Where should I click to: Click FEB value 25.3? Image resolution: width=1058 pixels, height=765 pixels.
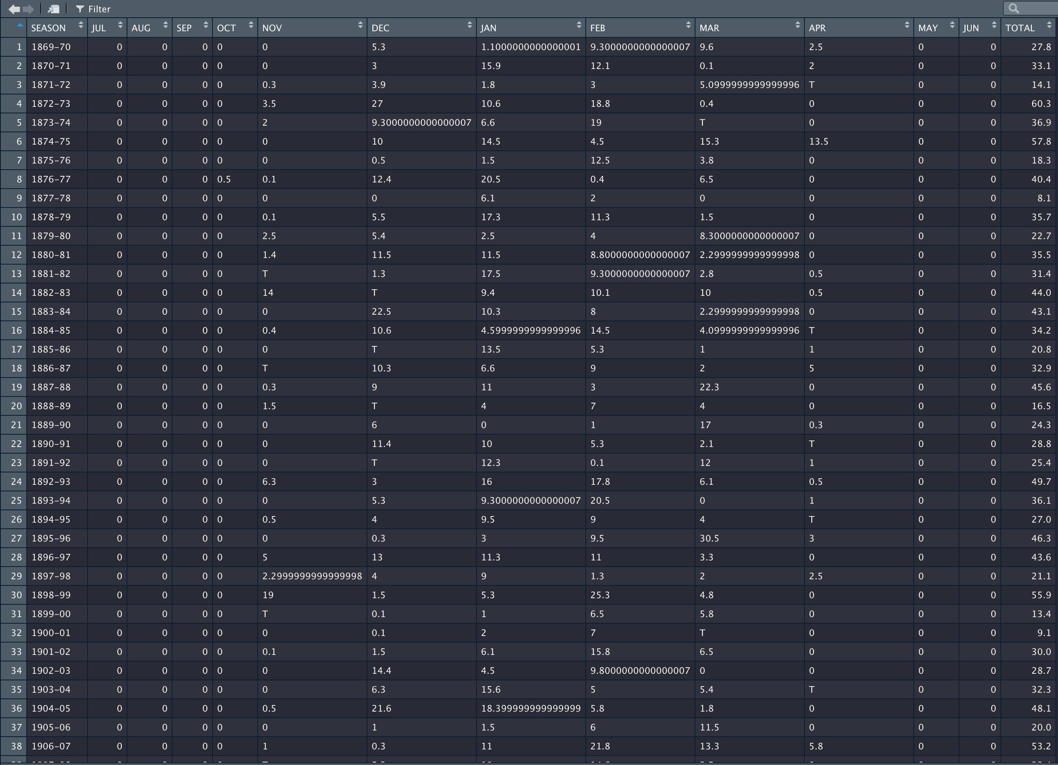coord(600,595)
